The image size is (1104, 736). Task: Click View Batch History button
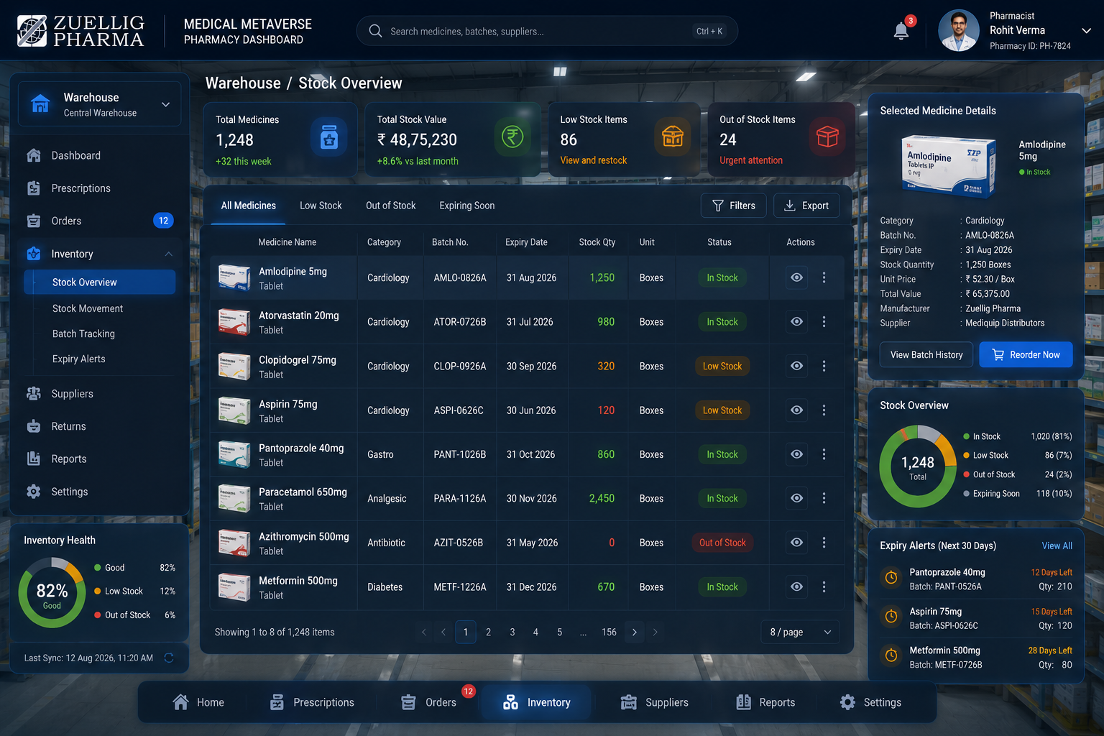(x=926, y=354)
